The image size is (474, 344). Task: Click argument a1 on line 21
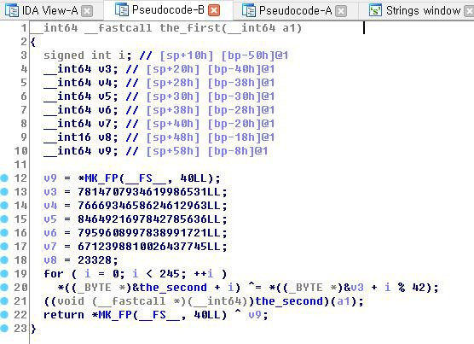(344, 301)
